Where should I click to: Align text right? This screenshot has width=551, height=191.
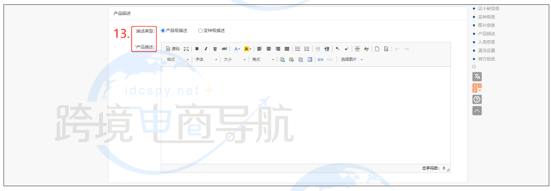tap(278, 49)
